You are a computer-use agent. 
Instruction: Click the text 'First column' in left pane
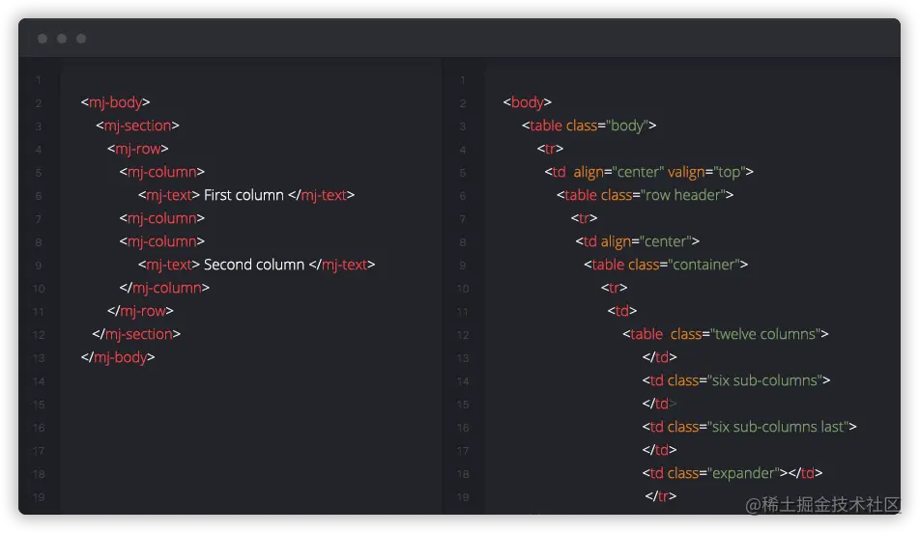pyautogui.click(x=244, y=195)
